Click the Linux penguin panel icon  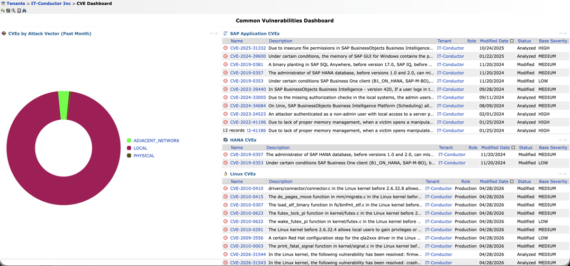click(225, 174)
